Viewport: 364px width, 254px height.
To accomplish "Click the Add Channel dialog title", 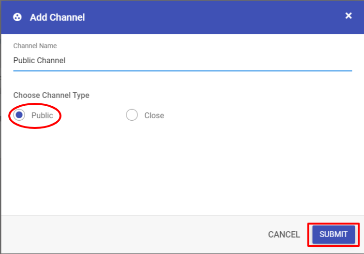I will pyautogui.click(x=57, y=17).
